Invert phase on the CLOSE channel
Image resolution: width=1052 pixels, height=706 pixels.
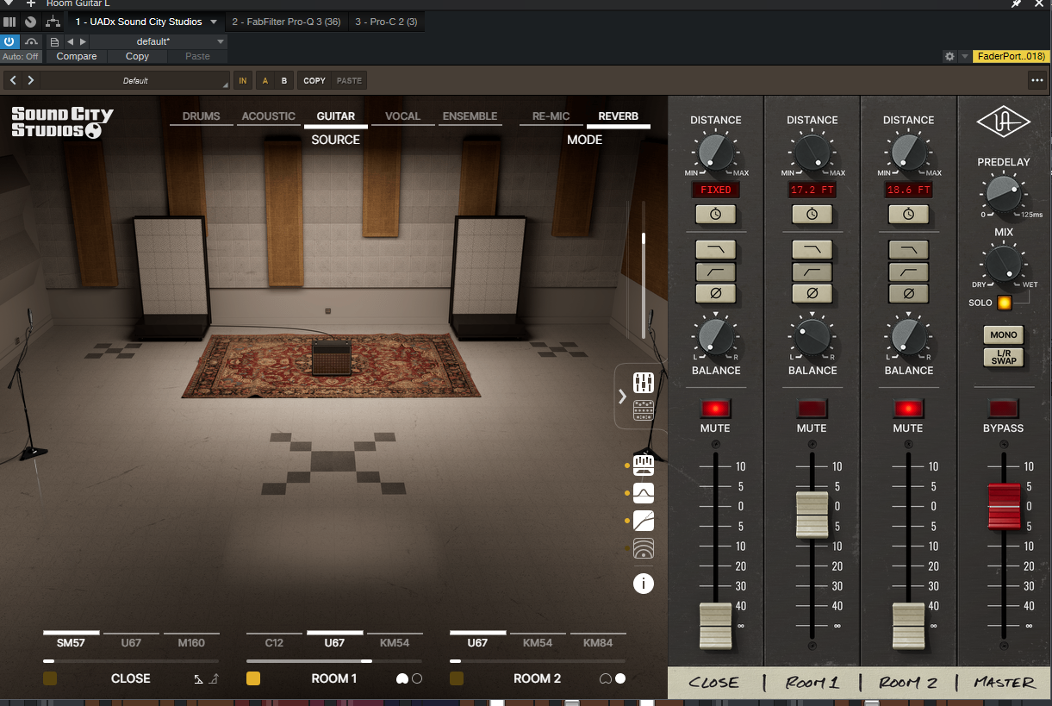[x=716, y=293]
